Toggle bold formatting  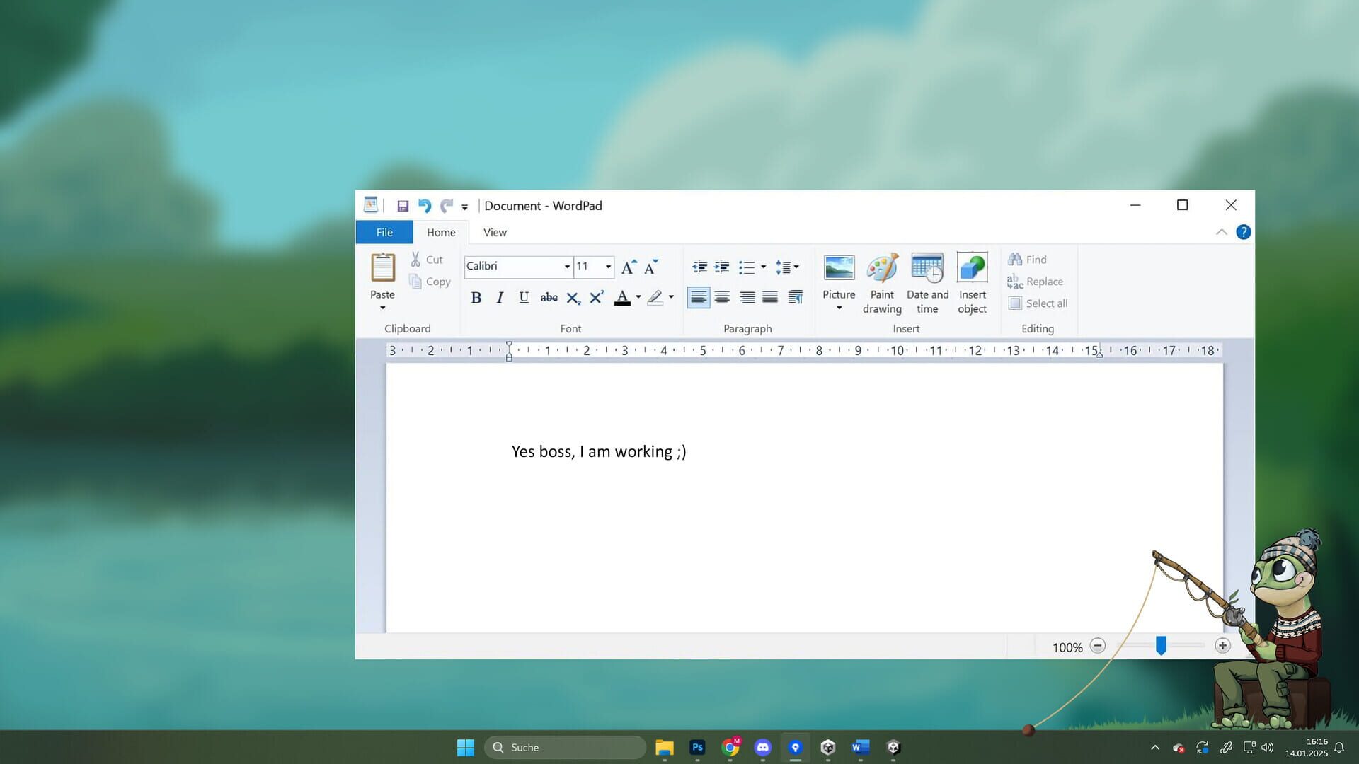[x=476, y=297]
